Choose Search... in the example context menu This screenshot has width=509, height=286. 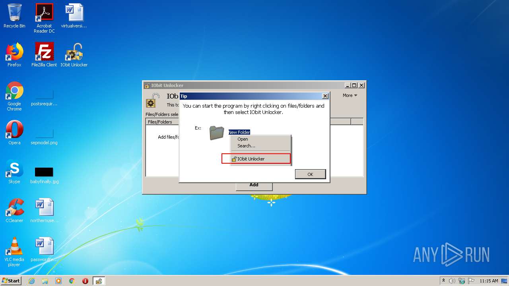tap(246, 146)
